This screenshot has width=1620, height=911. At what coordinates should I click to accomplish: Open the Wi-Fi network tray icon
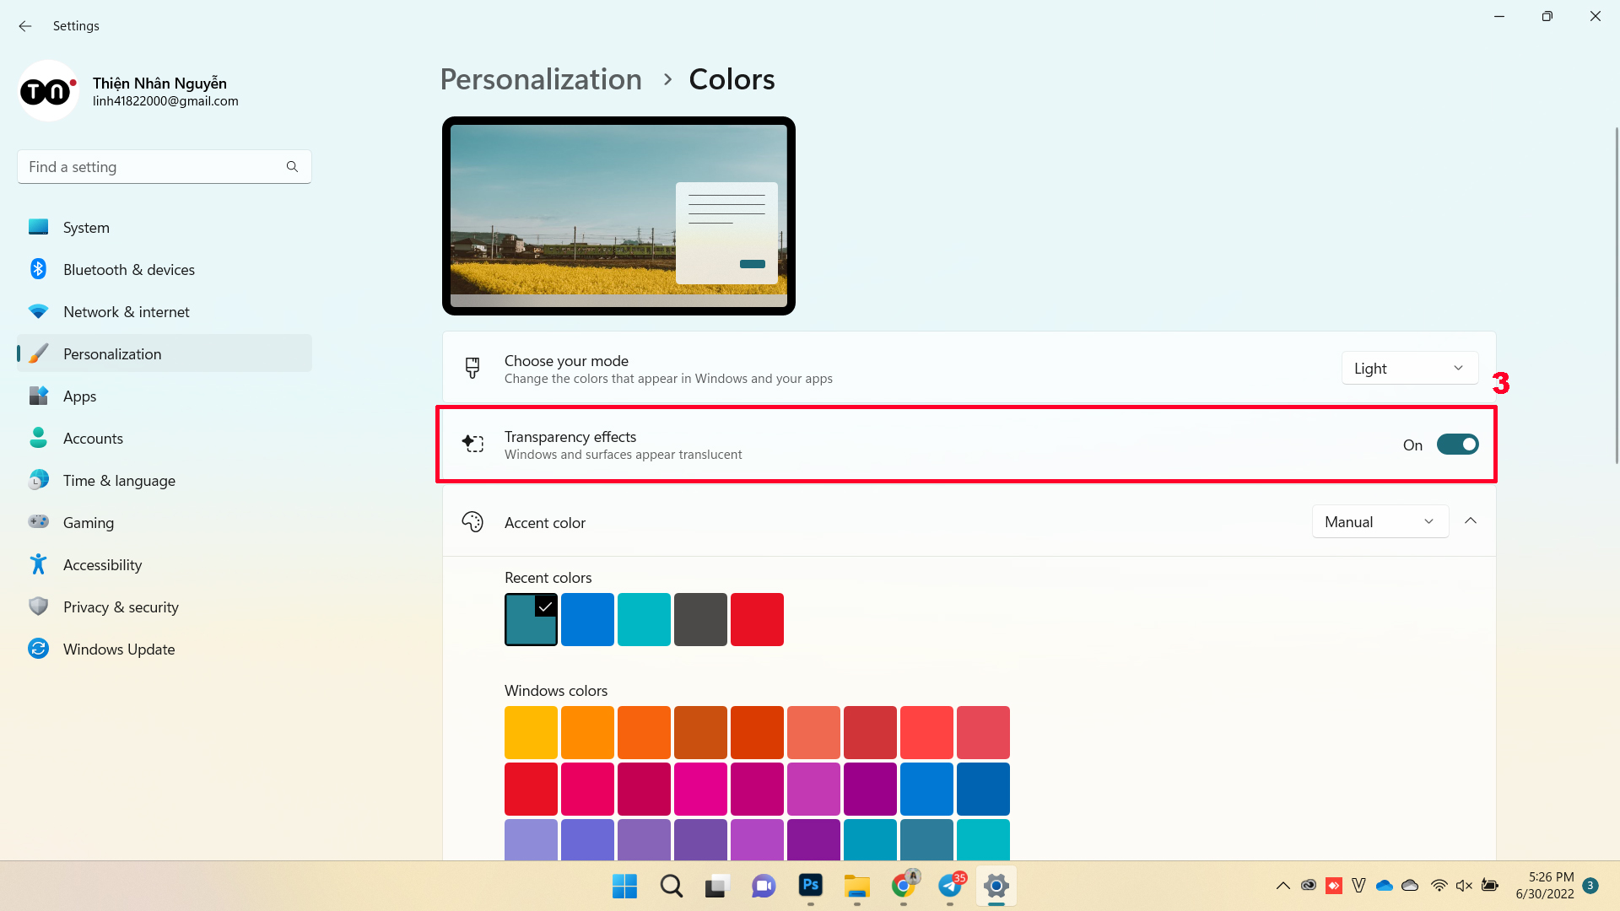[1439, 885]
